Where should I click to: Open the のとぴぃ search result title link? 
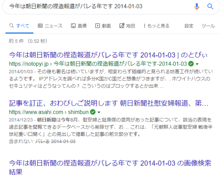pos(108,55)
